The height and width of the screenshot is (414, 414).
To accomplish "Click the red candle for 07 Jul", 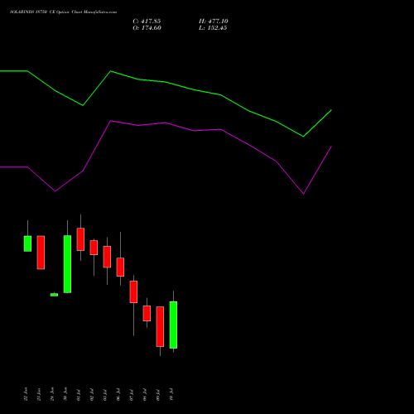I will 133,291.
